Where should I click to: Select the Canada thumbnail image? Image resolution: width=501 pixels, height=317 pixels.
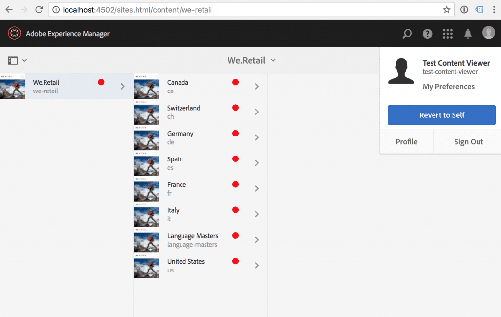pyautogui.click(x=146, y=87)
